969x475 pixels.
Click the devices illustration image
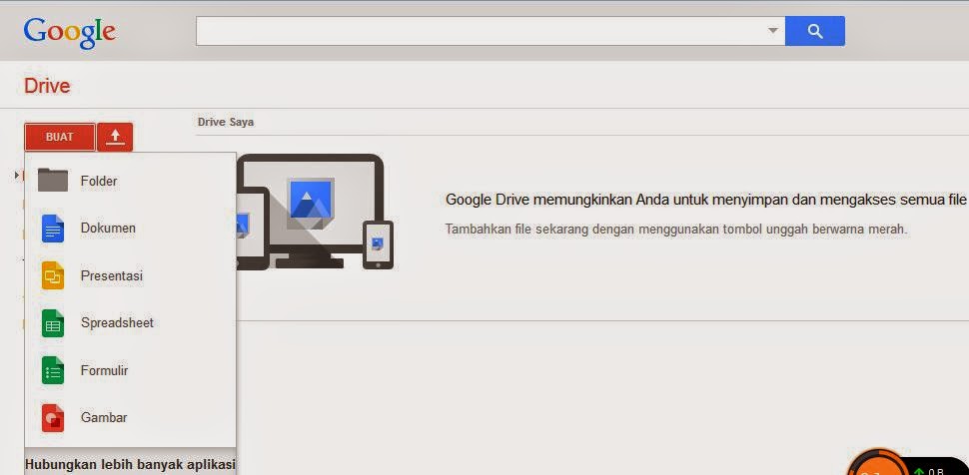tap(315, 212)
